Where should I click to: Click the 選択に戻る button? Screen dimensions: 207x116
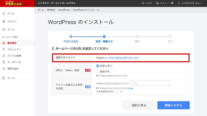pyautogui.click(x=139, y=105)
